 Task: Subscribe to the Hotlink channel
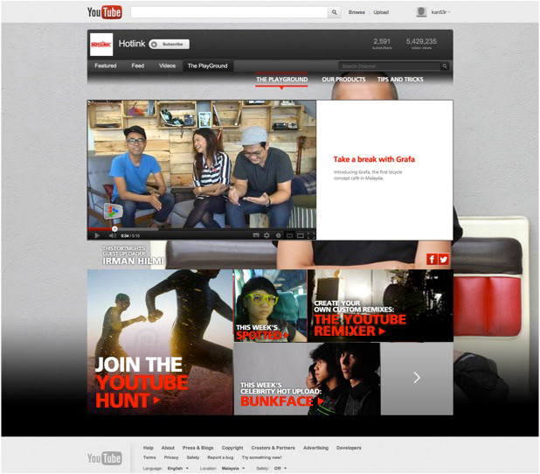coord(169,44)
